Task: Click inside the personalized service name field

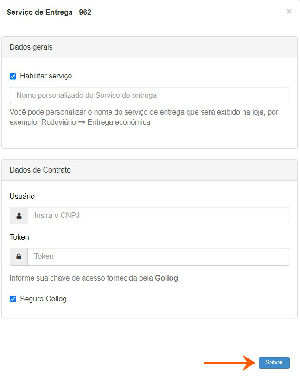Action: [x=148, y=95]
